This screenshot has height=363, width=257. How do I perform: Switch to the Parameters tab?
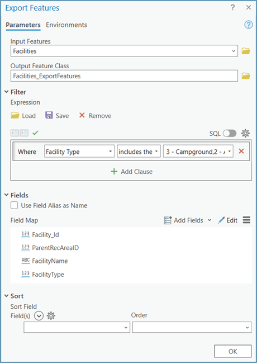pyautogui.click(x=23, y=25)
